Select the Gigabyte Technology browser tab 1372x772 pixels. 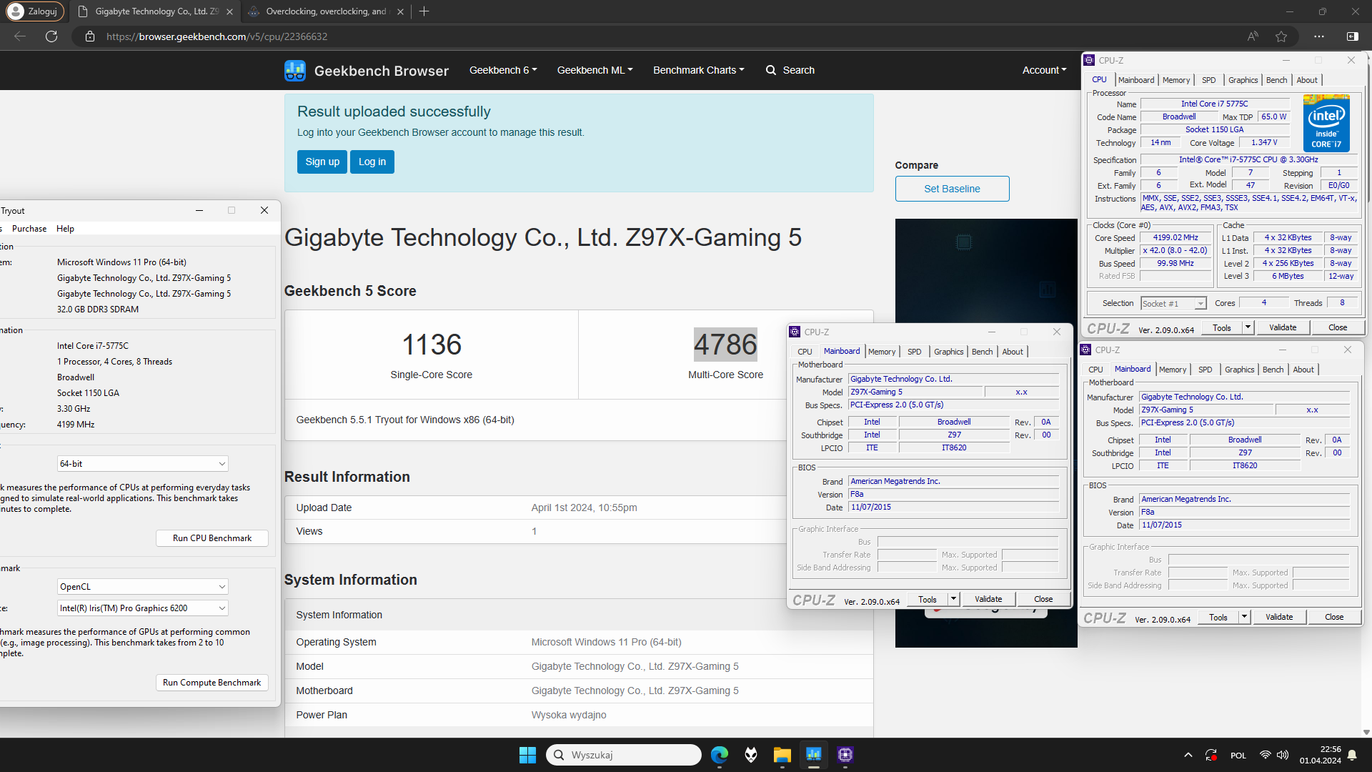pyautogui.click(x=156, y=11)
